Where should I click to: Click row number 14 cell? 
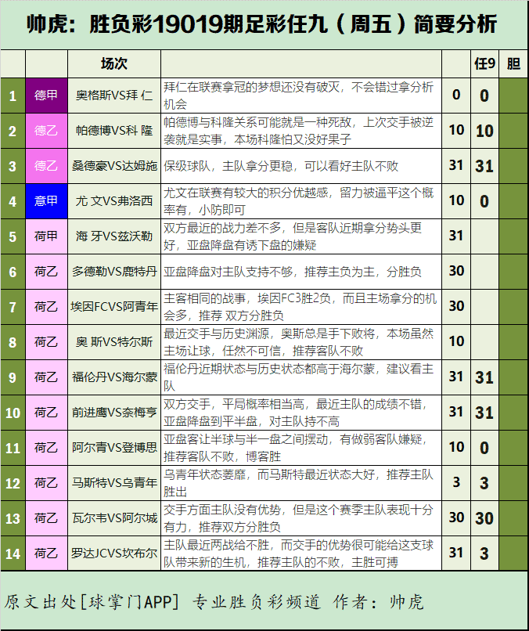click(x=13, y=553)
